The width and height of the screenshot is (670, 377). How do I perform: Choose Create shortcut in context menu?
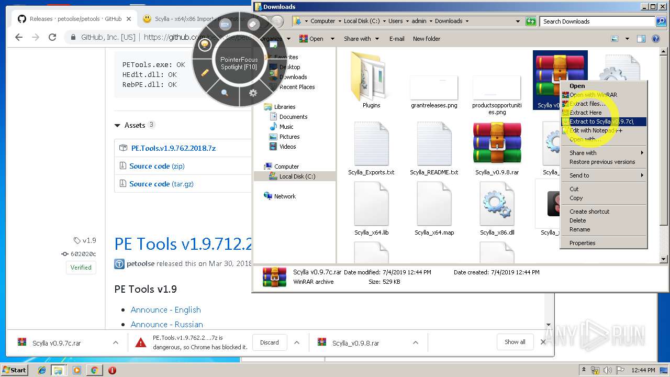click(x=604, y=212)
